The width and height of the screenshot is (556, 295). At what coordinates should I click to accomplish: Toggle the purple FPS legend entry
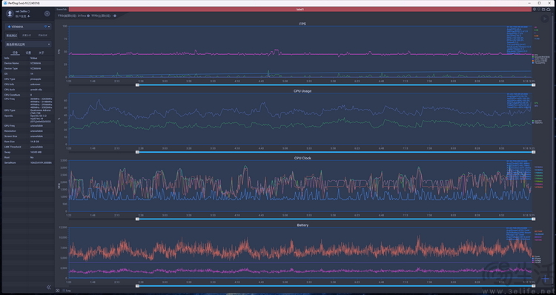pyautogui.click(x=535, y=55)
